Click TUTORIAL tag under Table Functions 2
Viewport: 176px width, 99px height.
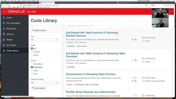(71, 46)
